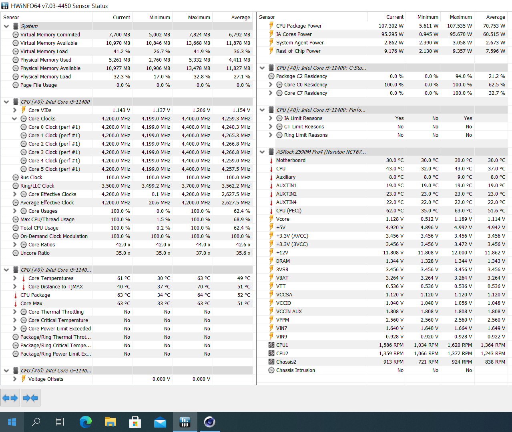This screenshot has width=512, height=432.
Task: Click the expand-columns blue arrows button
Action: pyautogui.click(x=10, y=398)
